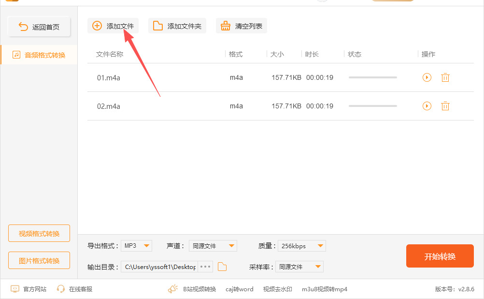Click the 开始转换 start conversion button
Screen dimensions: 484x299
tap(440, 256)
